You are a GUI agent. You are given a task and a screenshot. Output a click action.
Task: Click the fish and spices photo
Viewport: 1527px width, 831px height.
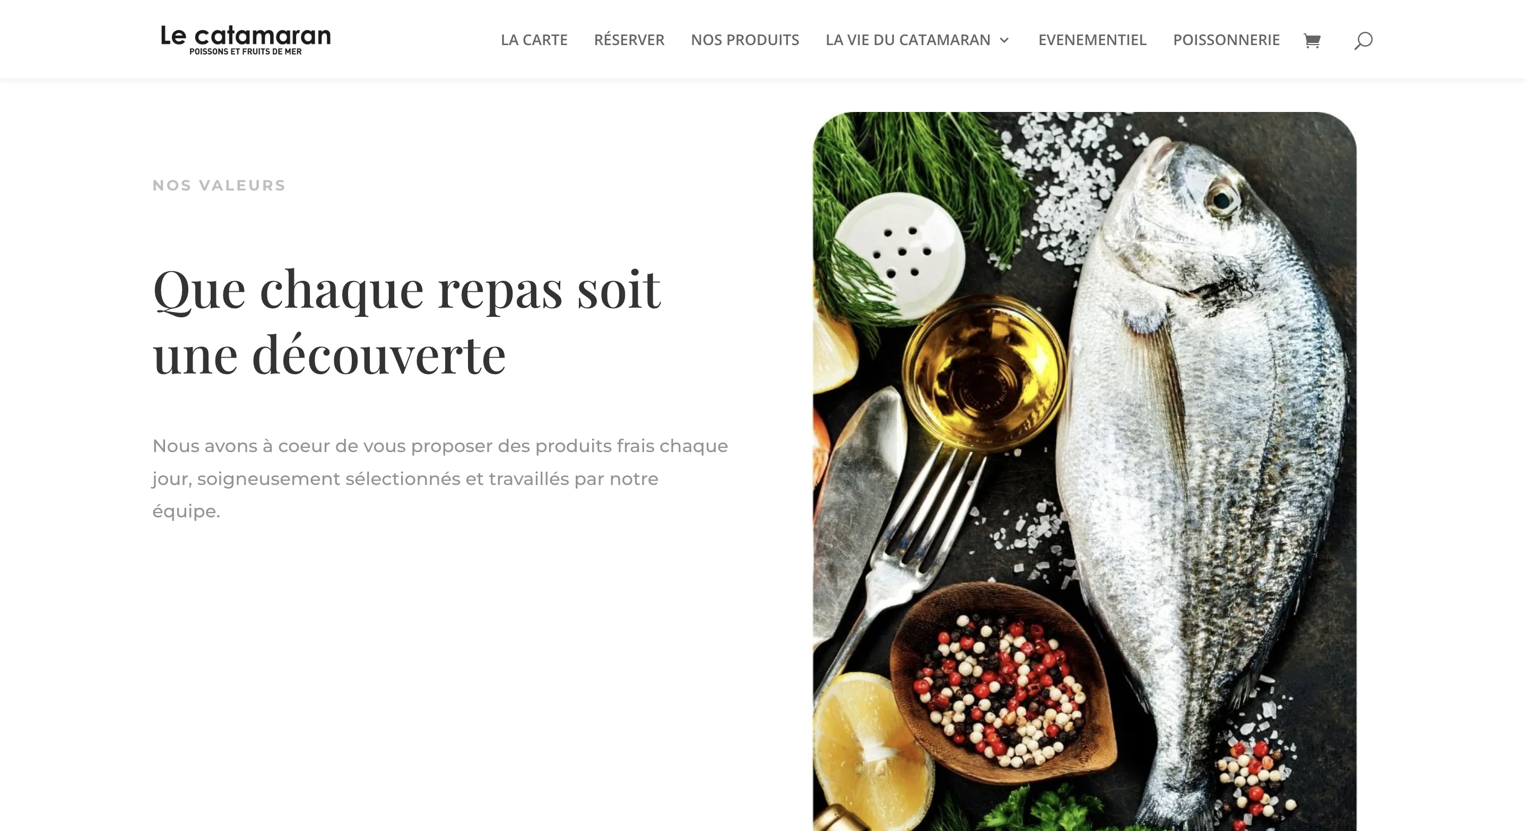point(1084,471)
